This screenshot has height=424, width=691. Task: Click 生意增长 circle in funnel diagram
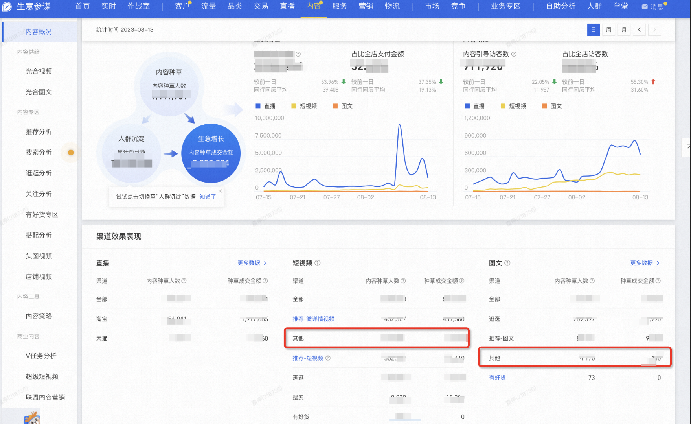pos(211,153)
